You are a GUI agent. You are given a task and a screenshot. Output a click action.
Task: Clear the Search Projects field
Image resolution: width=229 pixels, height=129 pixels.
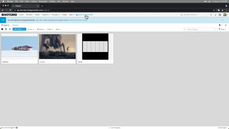pyautogui.click(x=215, y=29)
